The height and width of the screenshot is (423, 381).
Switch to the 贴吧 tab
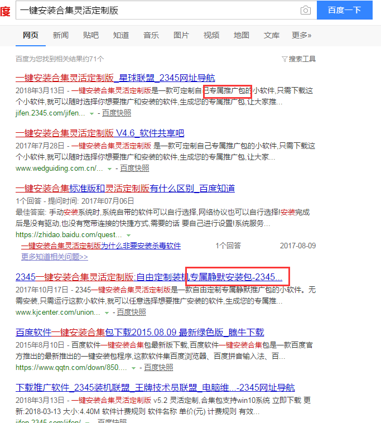coord(91,35)
